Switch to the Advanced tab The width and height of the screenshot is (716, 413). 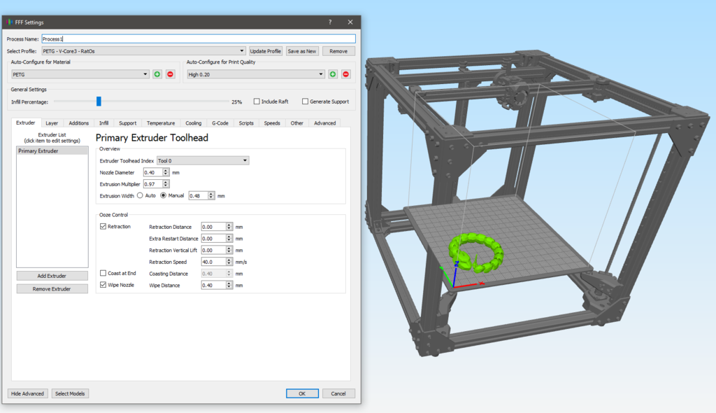(324, 123)
